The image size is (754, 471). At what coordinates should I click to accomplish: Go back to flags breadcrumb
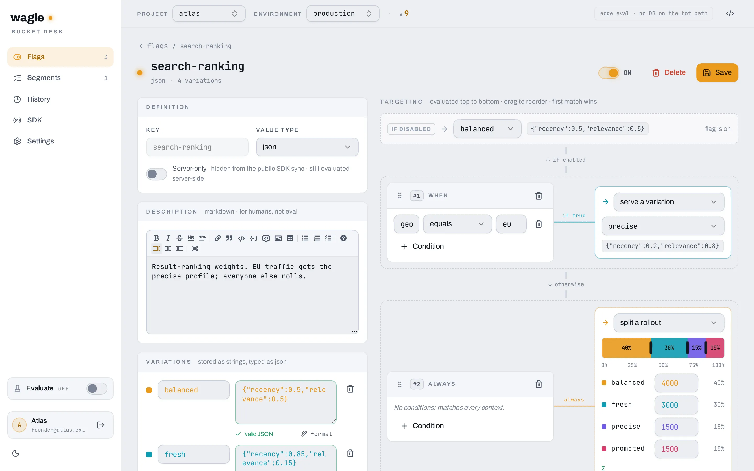(x=154, y=46)
